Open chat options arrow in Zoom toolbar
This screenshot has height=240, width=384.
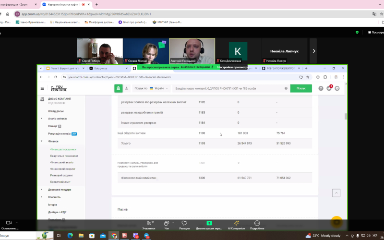click(x=173, y=223)
